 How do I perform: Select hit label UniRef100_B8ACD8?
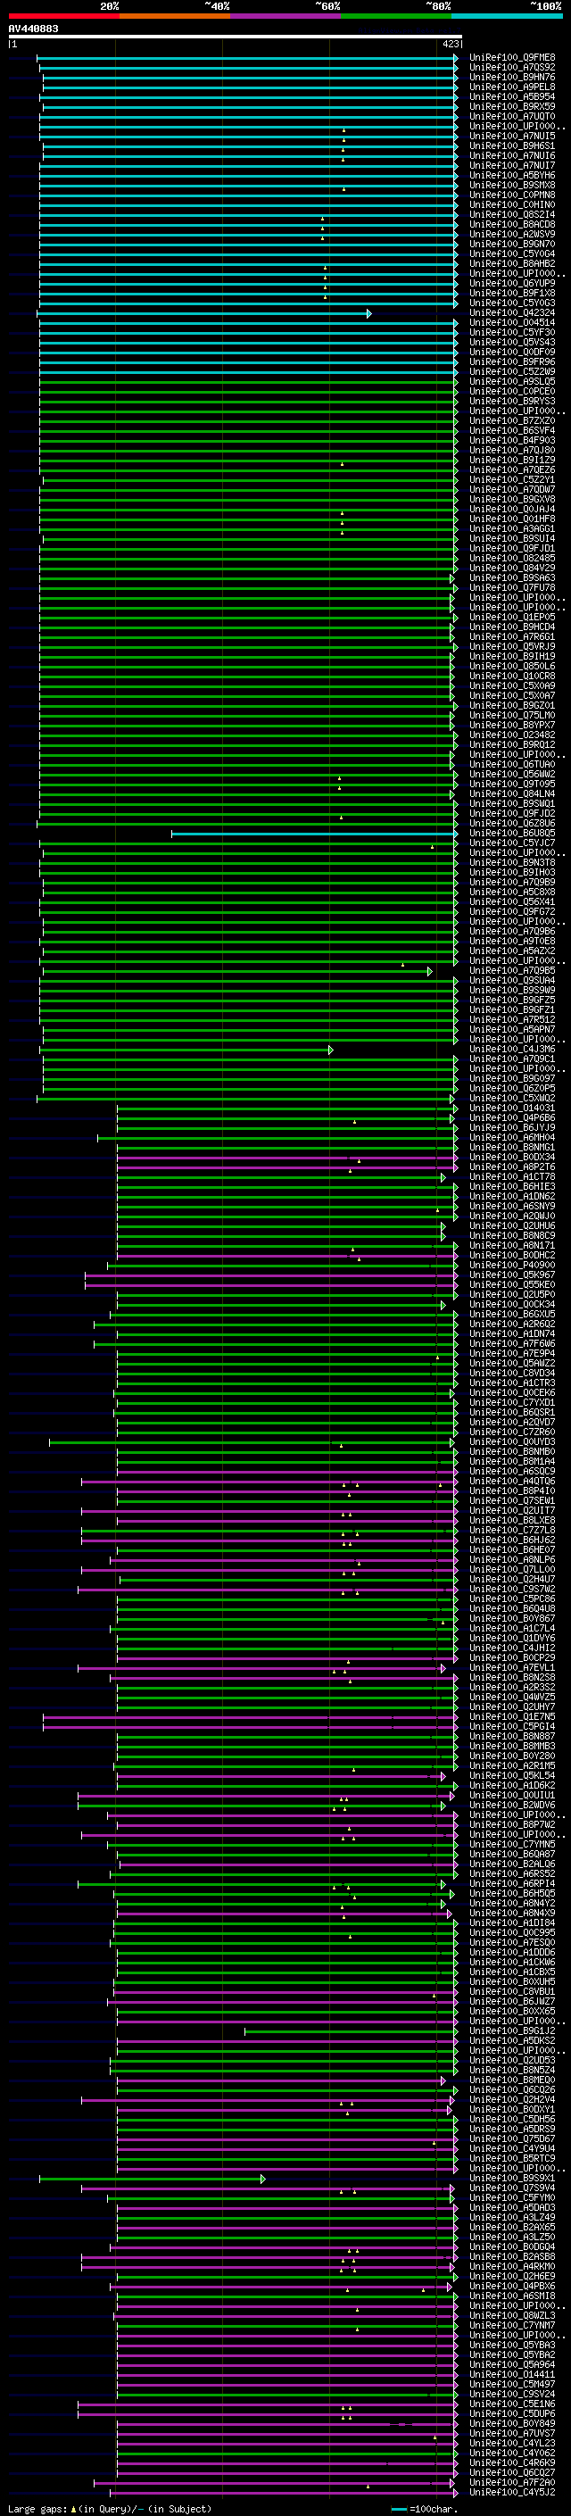coord(512,225)
